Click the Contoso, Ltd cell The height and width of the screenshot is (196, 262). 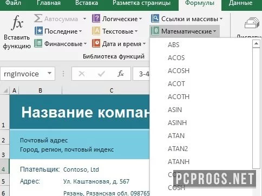point(81,169)
